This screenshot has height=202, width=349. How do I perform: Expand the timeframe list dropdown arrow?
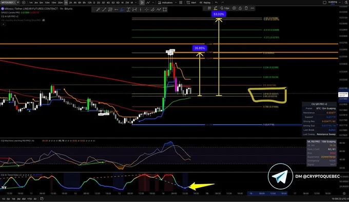point(136,3)
